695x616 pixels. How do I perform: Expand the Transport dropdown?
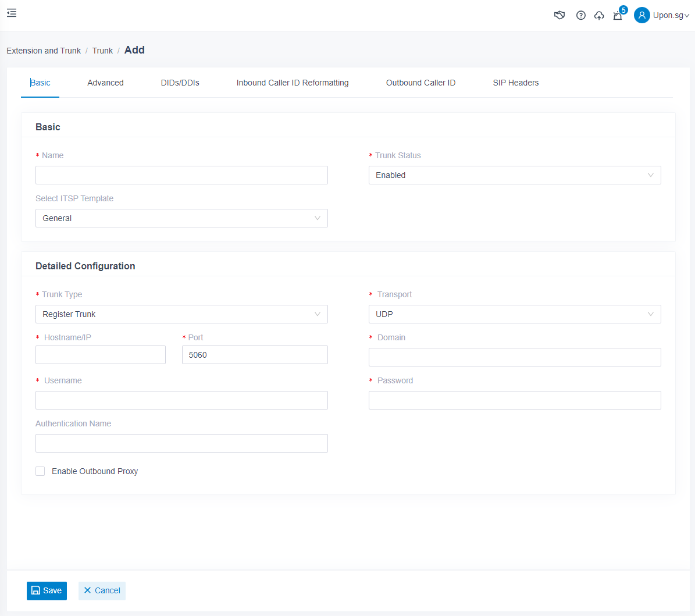pos(514,314)
